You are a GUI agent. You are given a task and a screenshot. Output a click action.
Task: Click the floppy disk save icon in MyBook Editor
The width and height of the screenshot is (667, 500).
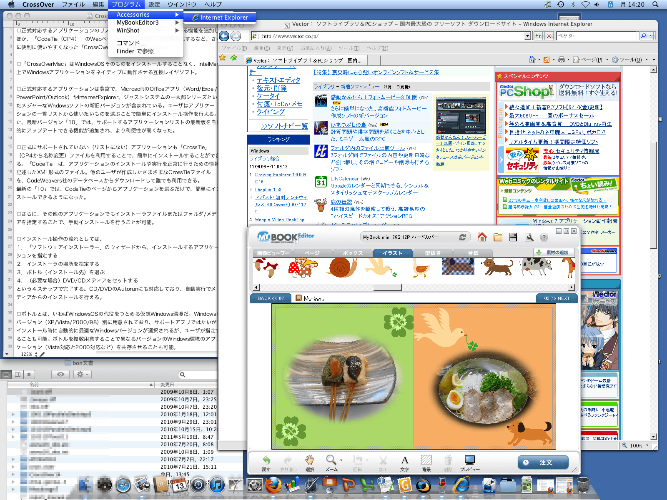tap(513, 237)
